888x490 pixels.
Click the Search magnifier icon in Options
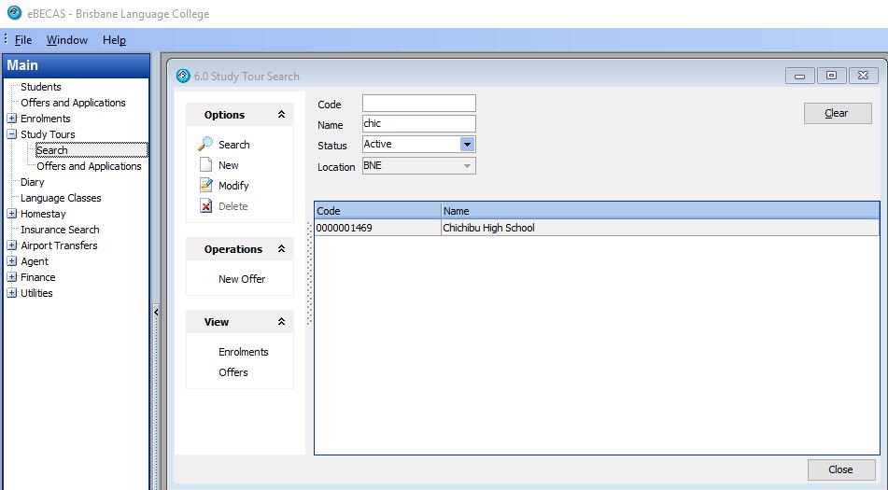click(x=205, y=145)
